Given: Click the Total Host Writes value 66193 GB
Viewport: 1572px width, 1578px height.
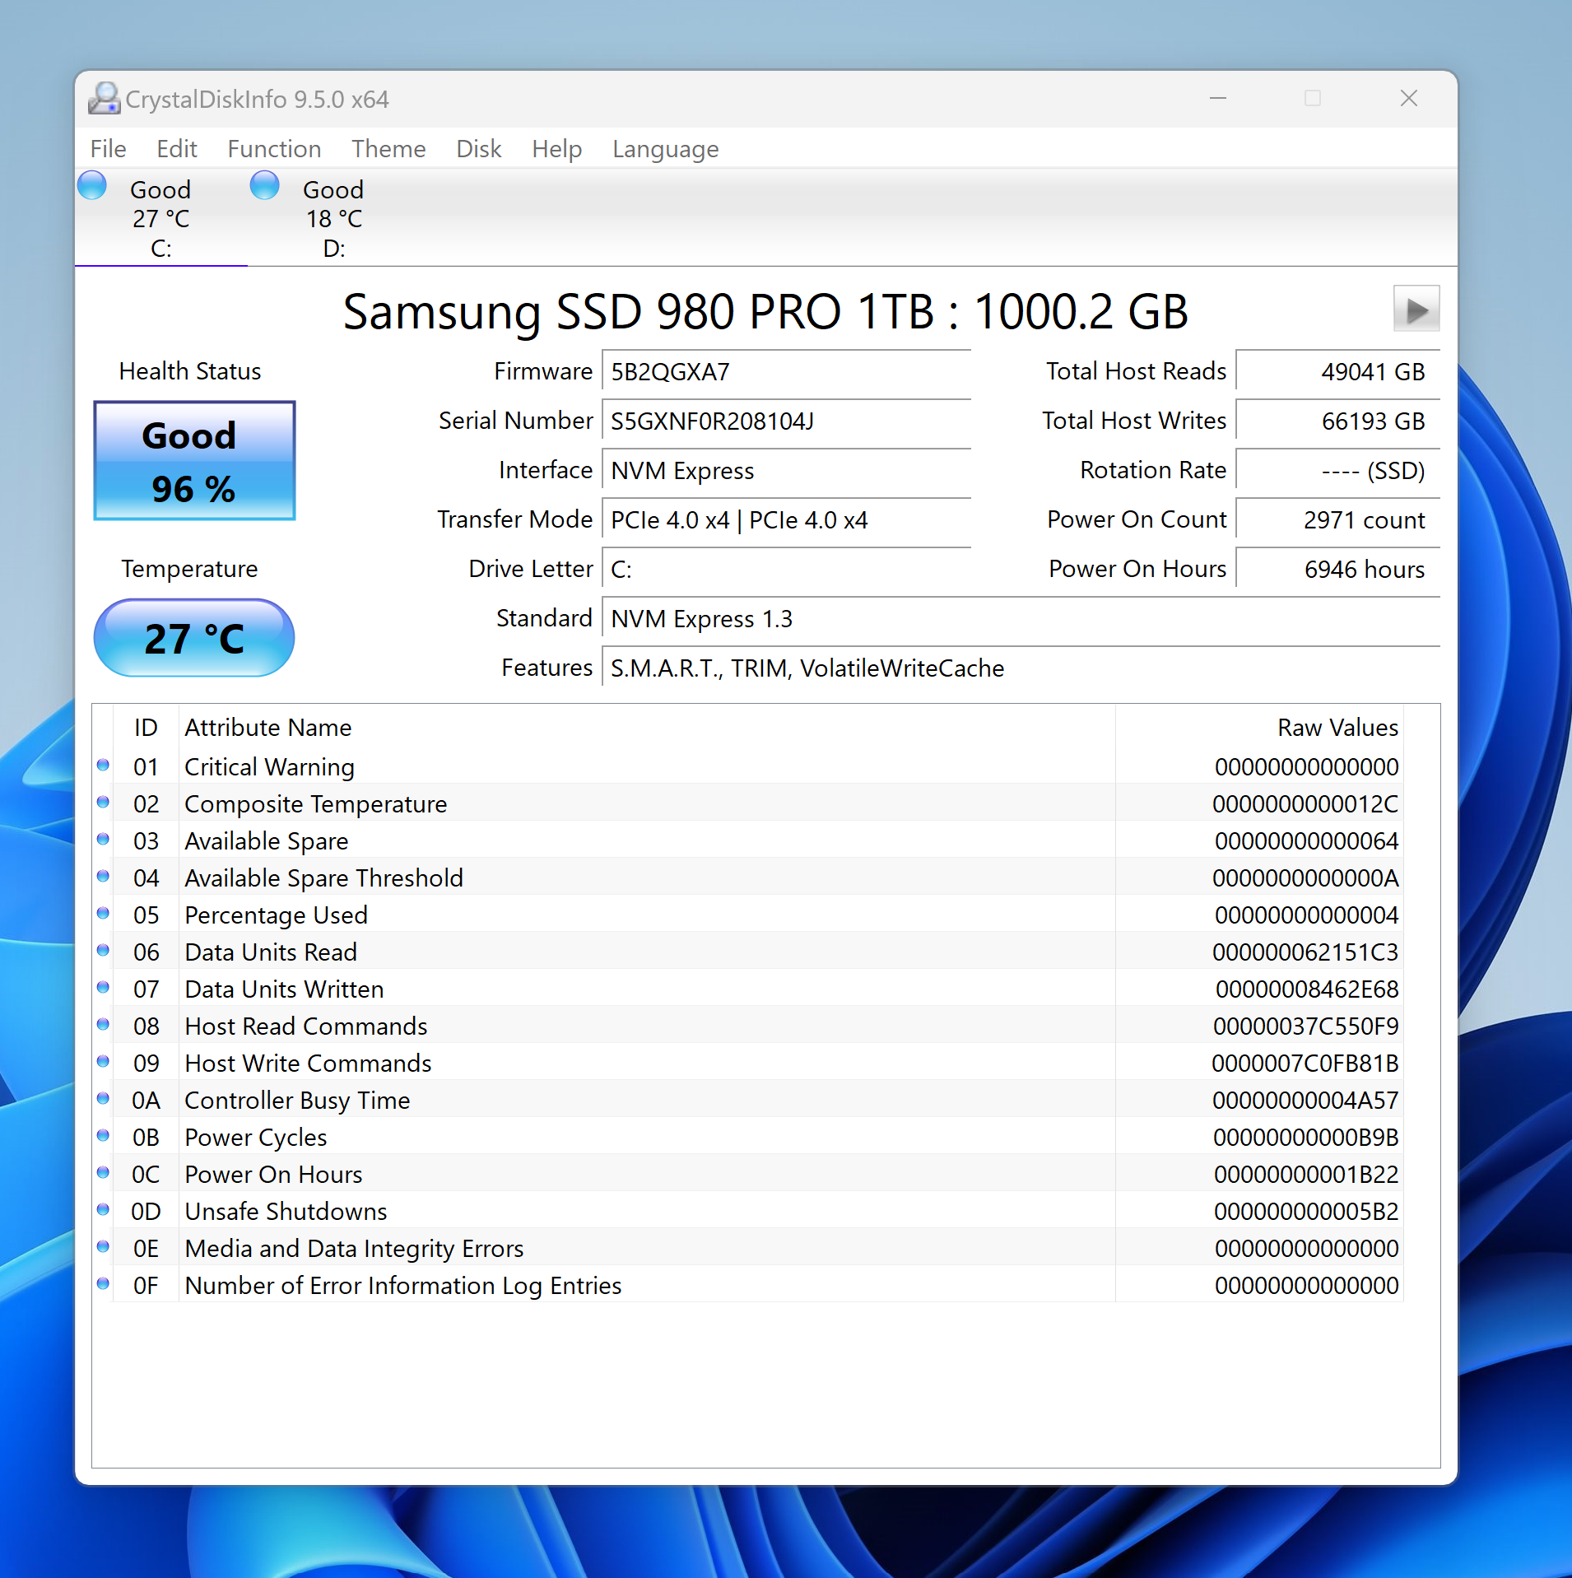Looking at the screenshot, I should (x=1338, y=421).
